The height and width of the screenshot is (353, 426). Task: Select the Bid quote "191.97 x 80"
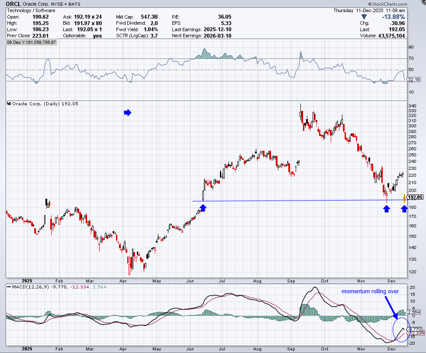88,23
